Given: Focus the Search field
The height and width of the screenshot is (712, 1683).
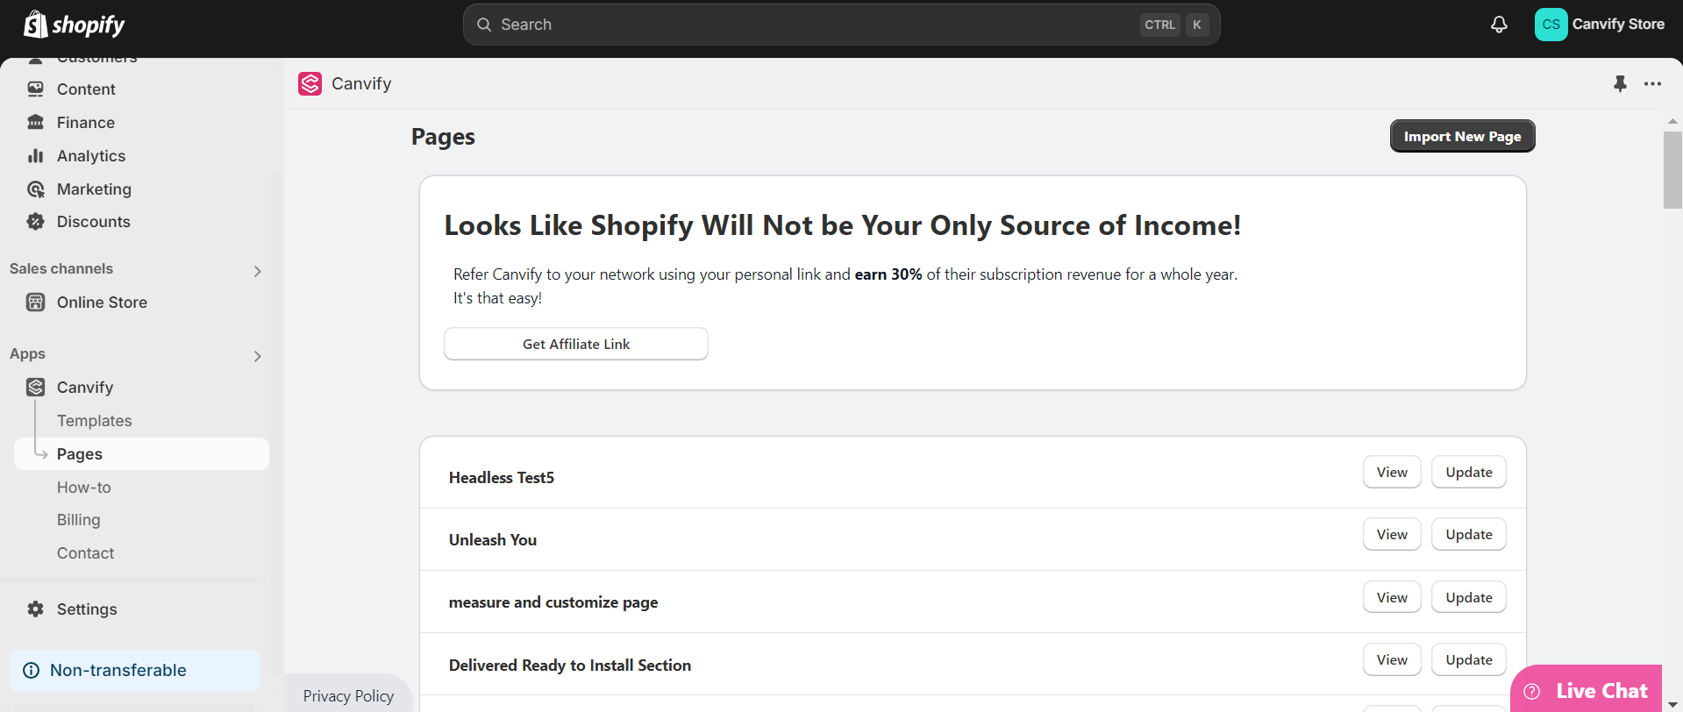Looking at the screenshot, I should point(841,25).
